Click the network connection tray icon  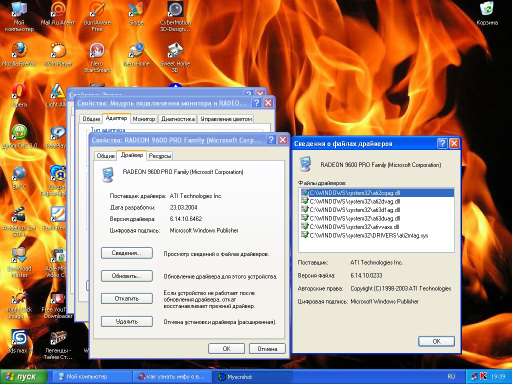coord(474,376)
